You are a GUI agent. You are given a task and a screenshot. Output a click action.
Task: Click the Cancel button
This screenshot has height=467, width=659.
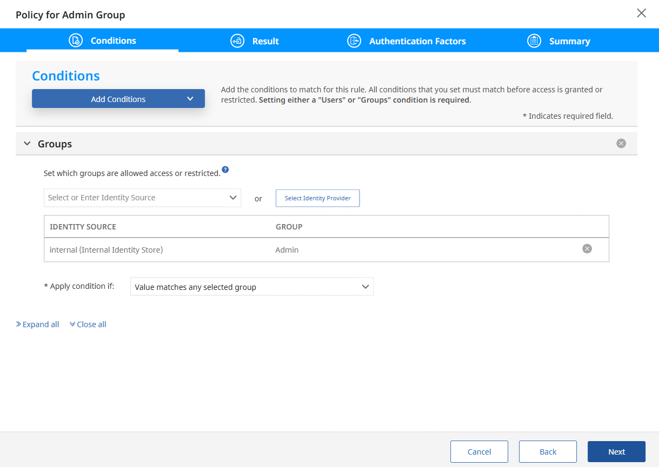click(479, 452)
